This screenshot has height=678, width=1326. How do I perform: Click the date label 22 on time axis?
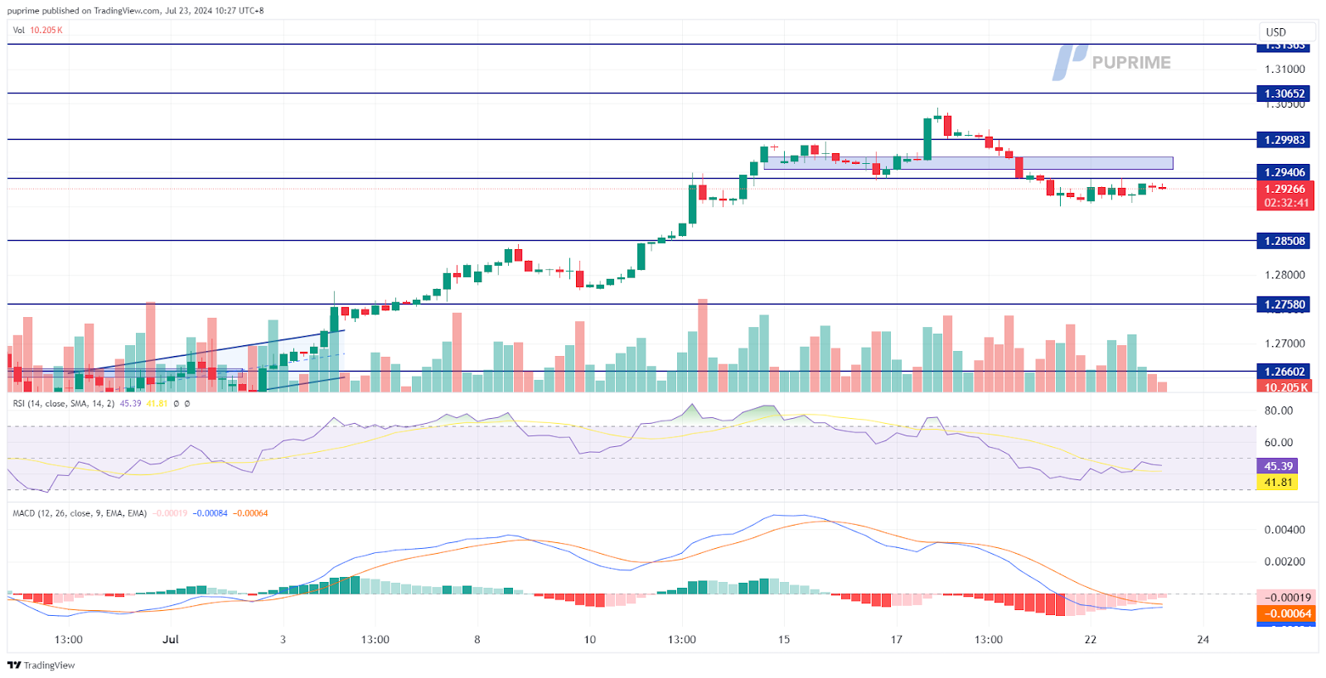click(1091, 640)
